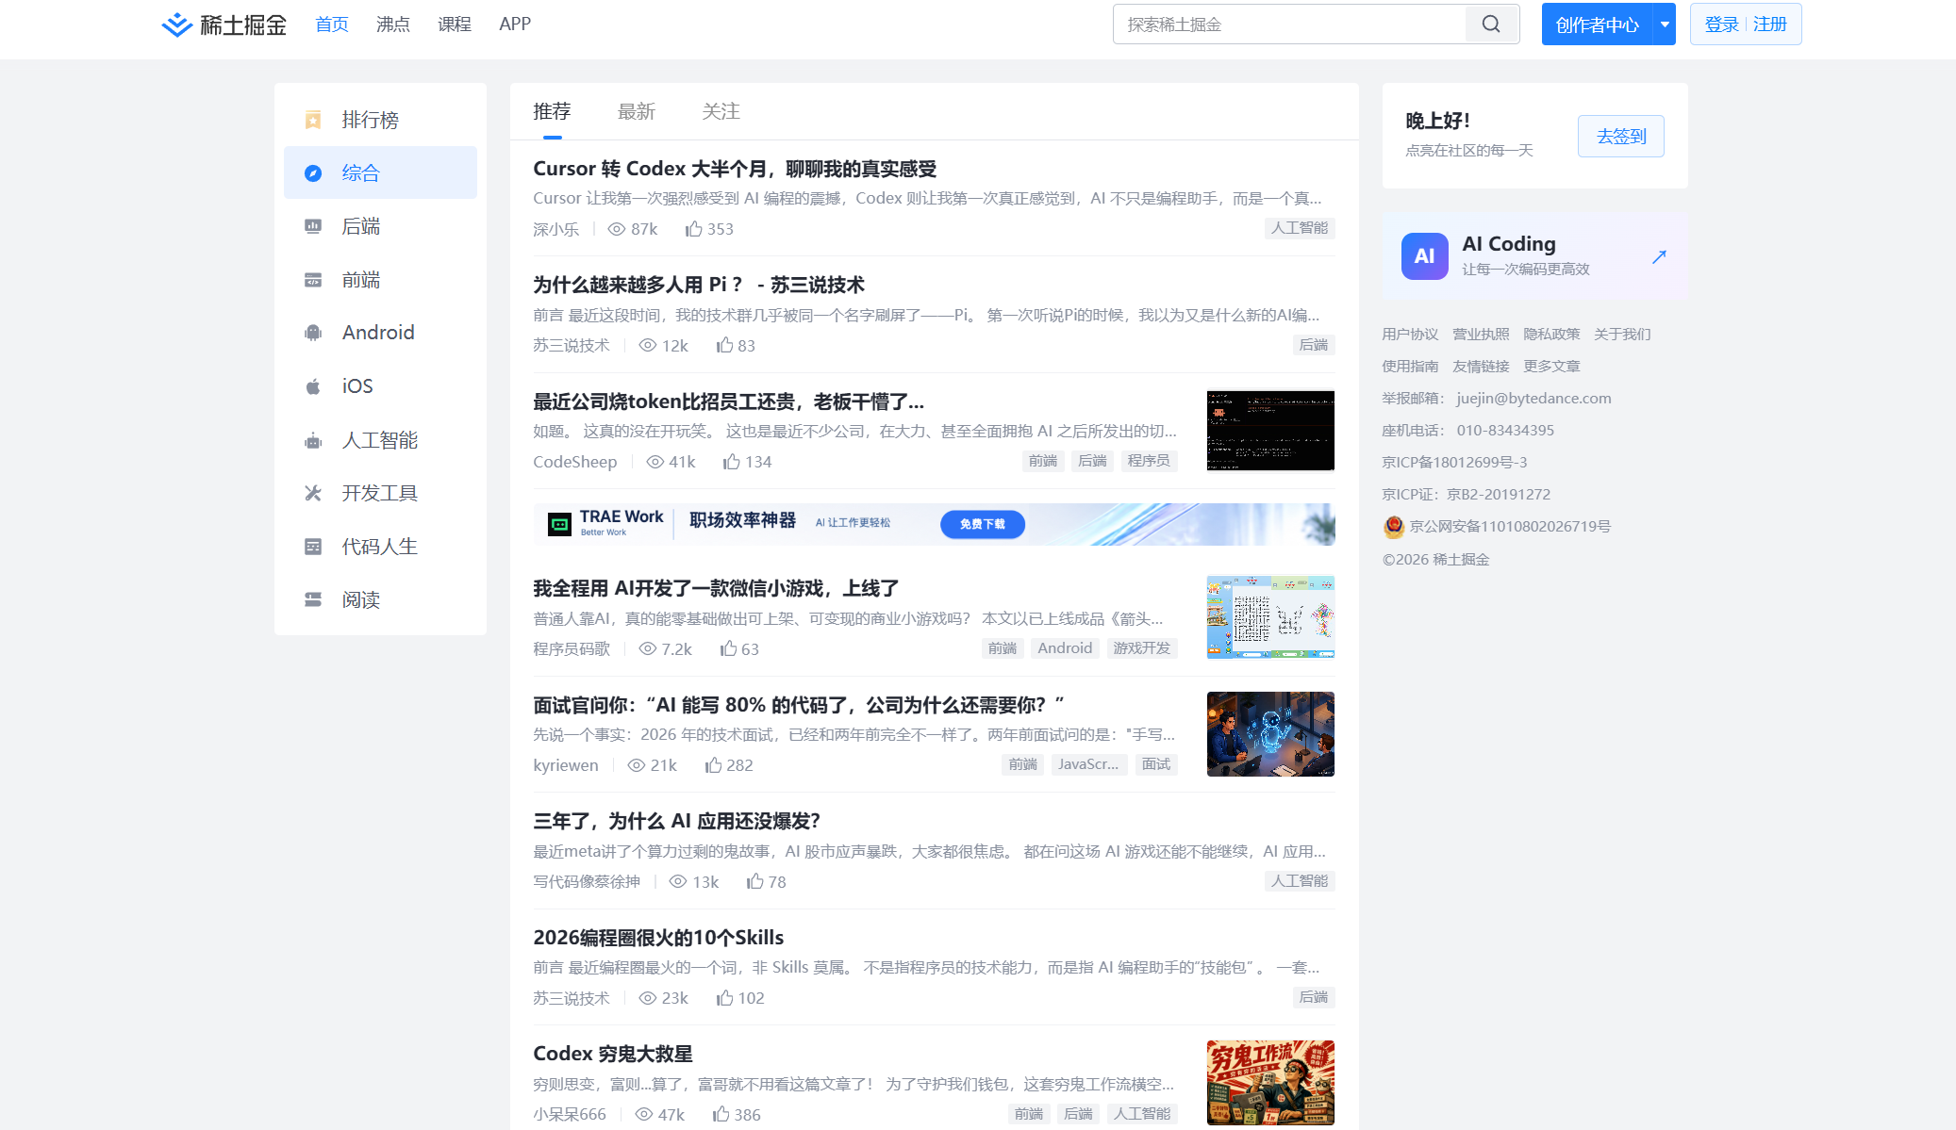Viewport: 1956px width, 1130px height.
Task: Click like icon on 写代码像蔡徐坤 article
Action: [754, 882]
